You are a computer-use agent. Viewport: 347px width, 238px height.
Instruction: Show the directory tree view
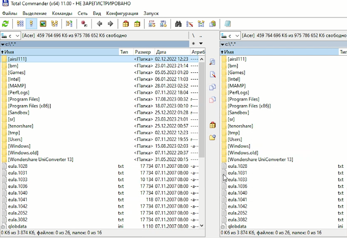tap(54, 24)
